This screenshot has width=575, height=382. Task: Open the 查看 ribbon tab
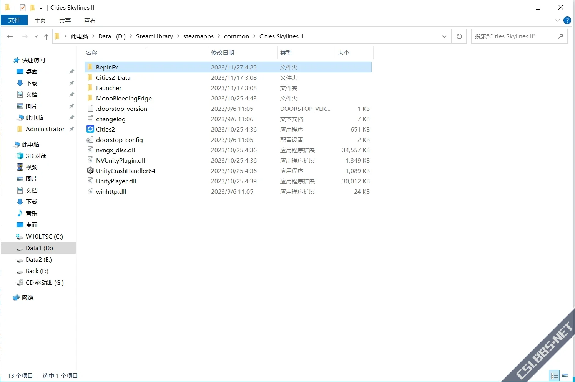[x=90, y=20]
